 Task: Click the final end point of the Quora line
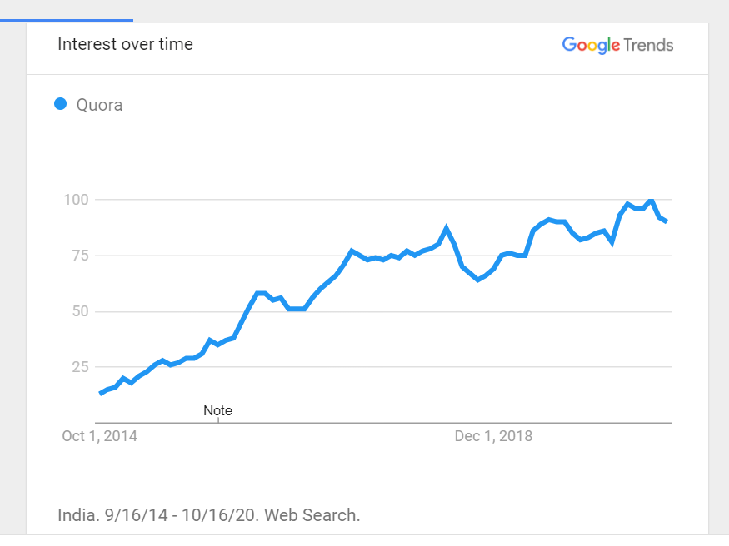coord(667,221)
